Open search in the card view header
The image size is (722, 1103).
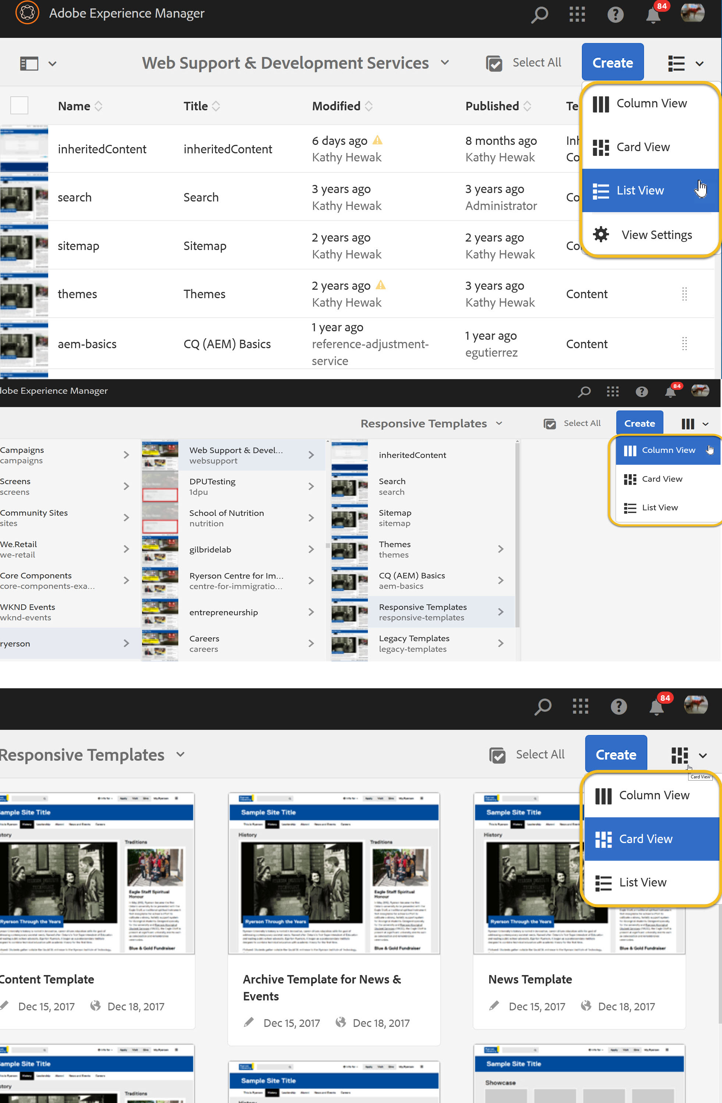(x=543, y=707)
